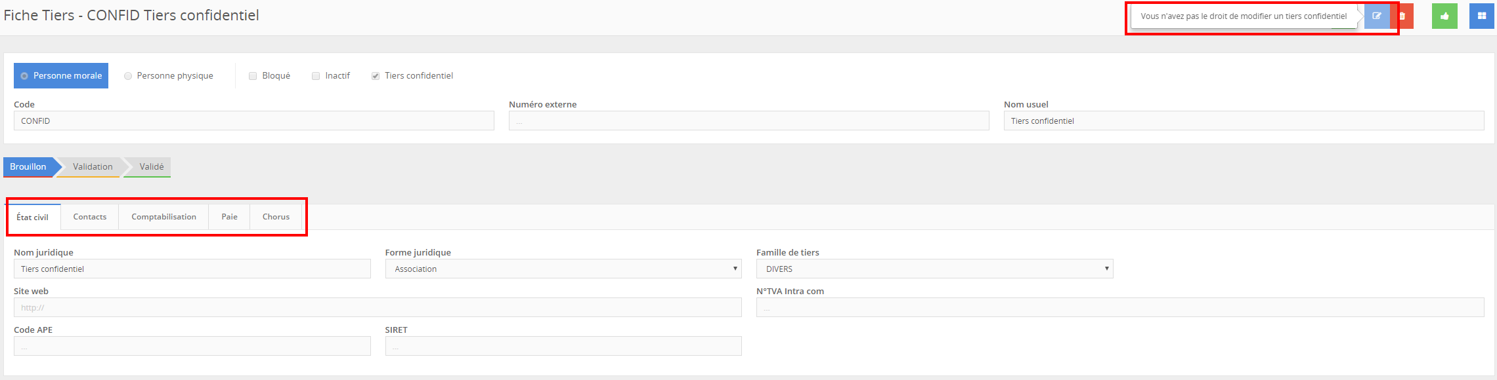Image resolution: width=1497 pixels, height=380 pixels.
Task: Select the Personne morale radio option
Action: point(25,76)
